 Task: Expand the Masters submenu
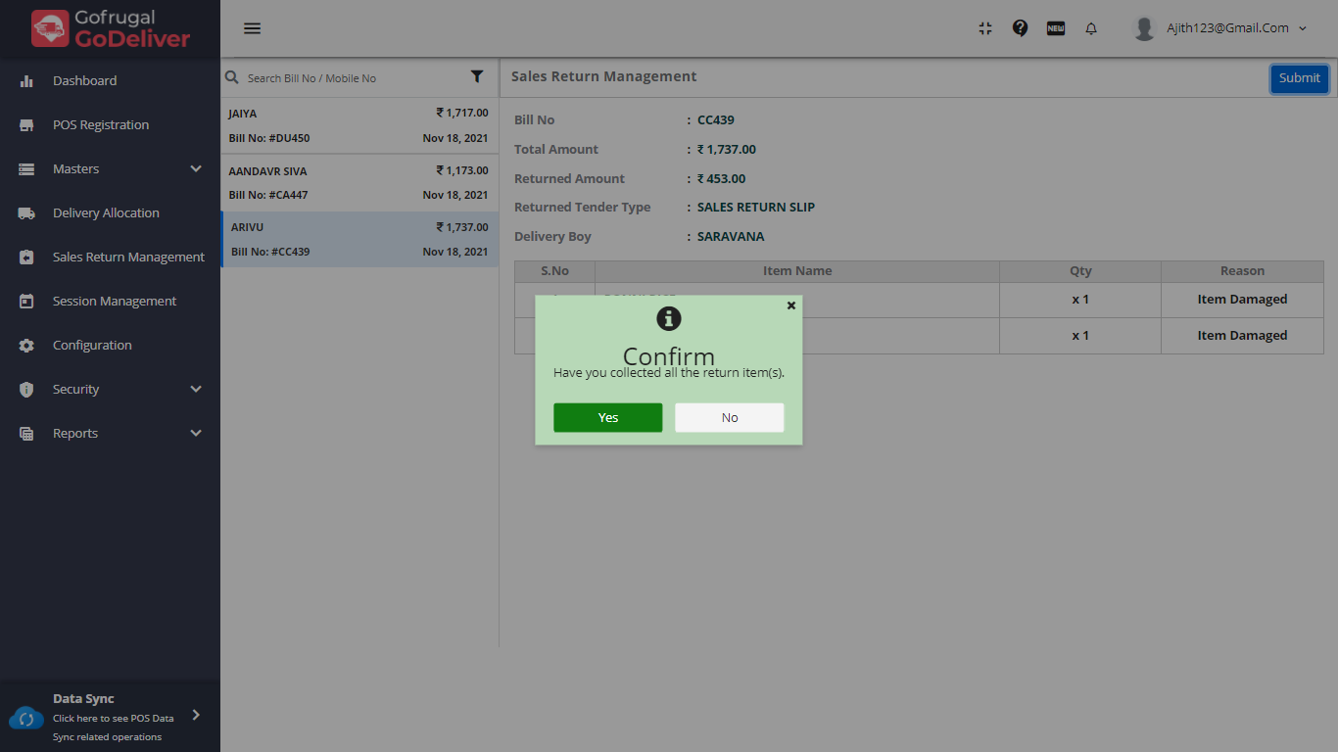tap(196, 168)
